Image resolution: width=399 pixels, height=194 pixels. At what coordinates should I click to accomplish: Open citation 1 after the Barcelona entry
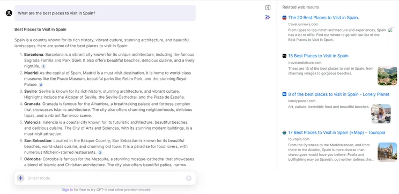click(x=43, y=66)
